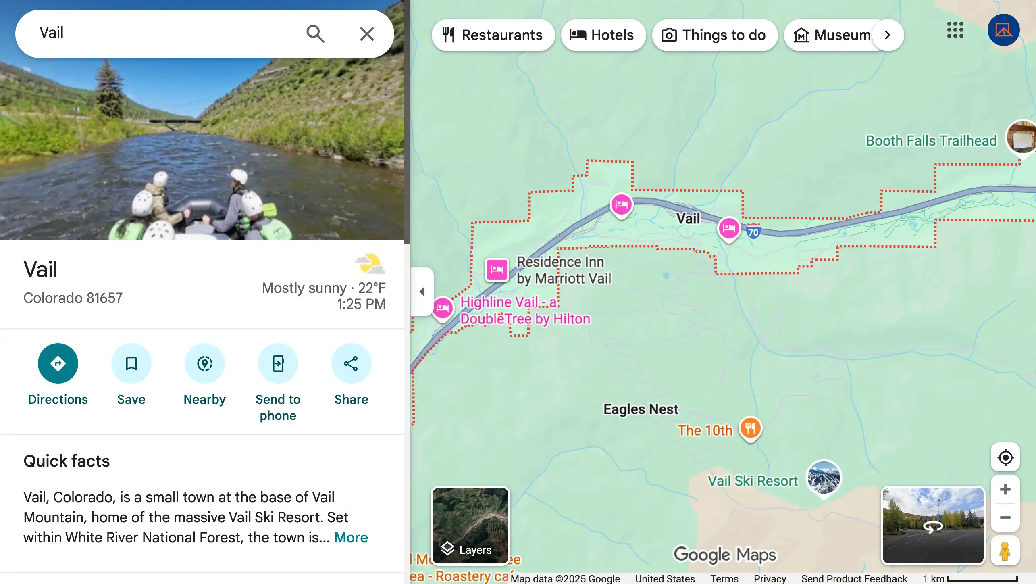
Task: Share the Vail location
Action: 351,363
